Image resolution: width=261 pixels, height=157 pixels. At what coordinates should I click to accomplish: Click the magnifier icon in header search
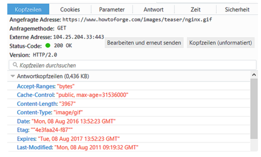(15, 65)
